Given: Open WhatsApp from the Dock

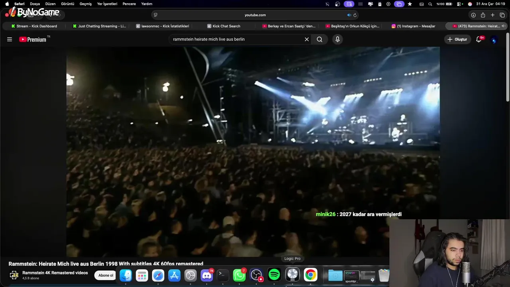Looking at the screenshot, I should (x=239, y=275).
